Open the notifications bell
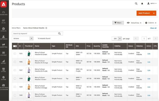The width and height of the screenshot is (159, 101). coord(142,4)
